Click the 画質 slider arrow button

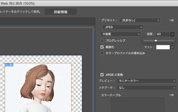[172, 34]
